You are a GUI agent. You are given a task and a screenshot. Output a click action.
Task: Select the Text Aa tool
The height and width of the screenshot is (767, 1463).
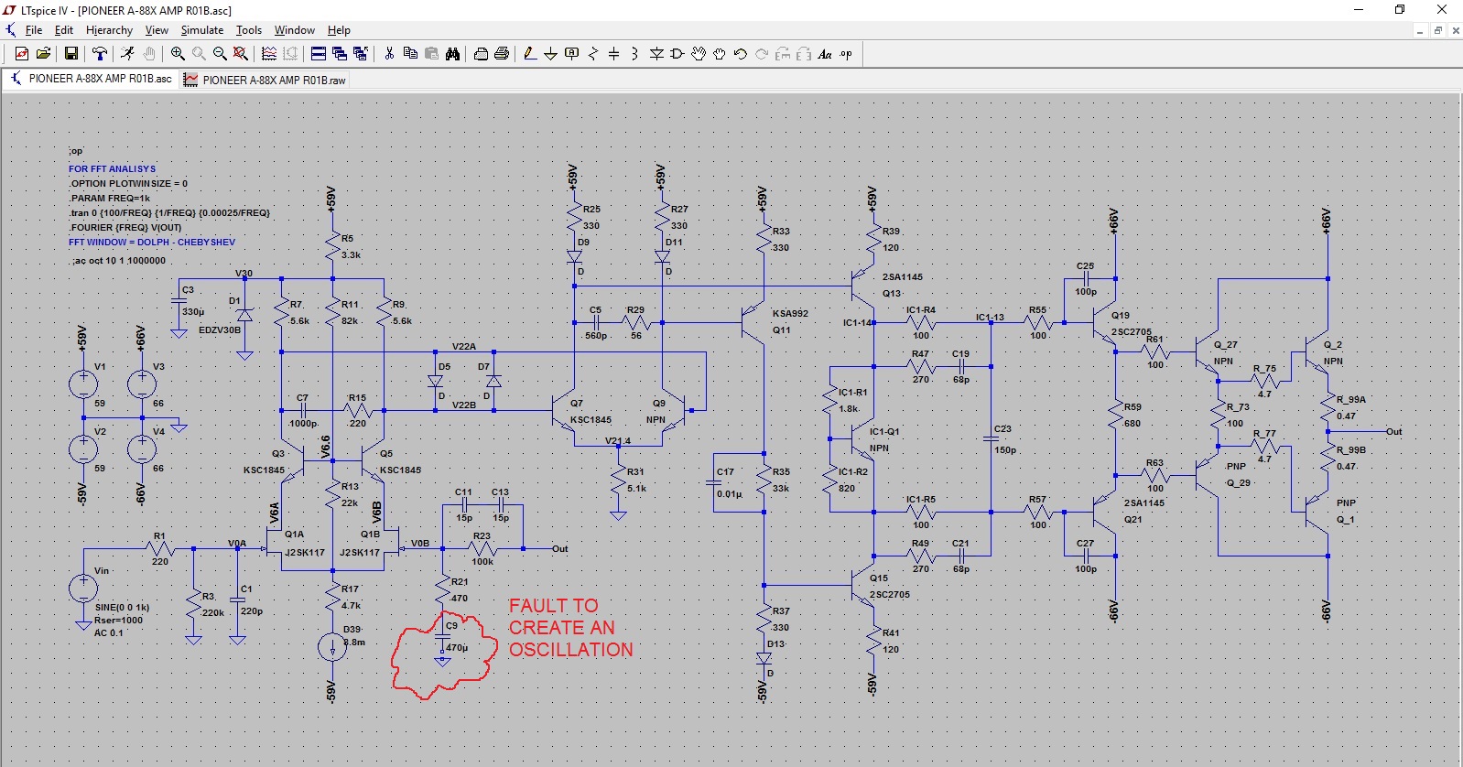coord(825,54)
